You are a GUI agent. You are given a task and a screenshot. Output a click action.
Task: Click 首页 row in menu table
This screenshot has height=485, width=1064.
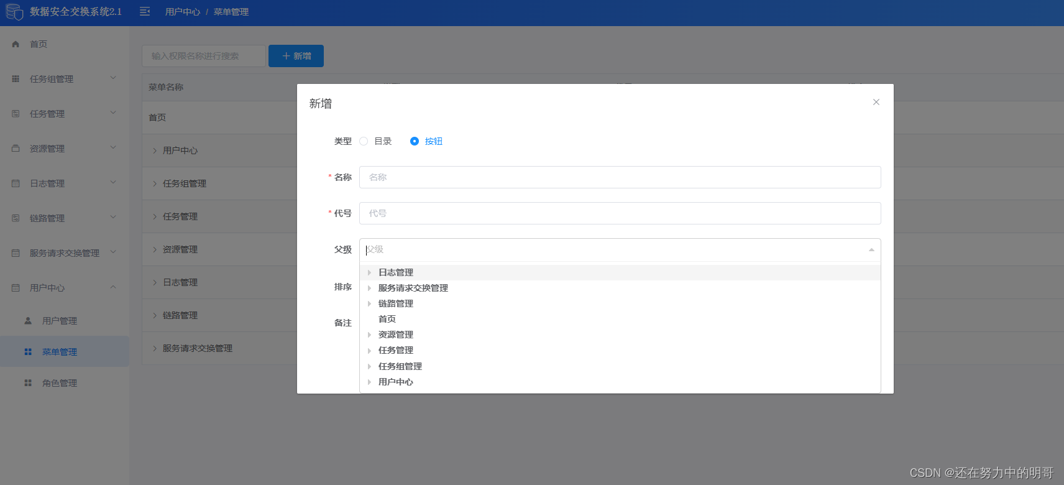[157, 118]
